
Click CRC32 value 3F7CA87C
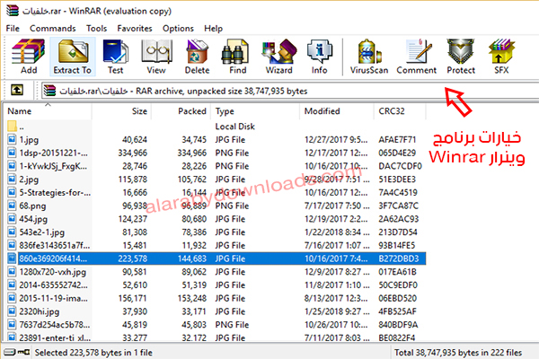pyautogui.click(x=398, y=206)
